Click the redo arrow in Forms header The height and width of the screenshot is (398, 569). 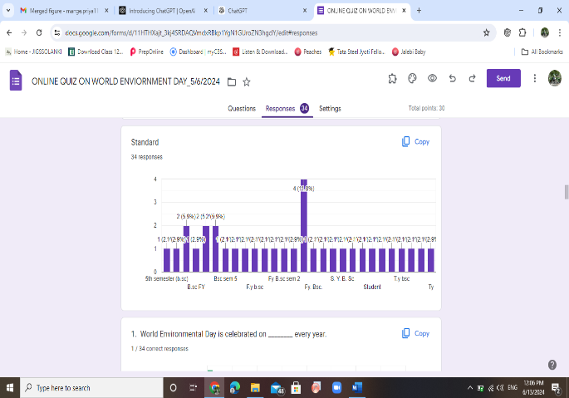click(471, 78)
